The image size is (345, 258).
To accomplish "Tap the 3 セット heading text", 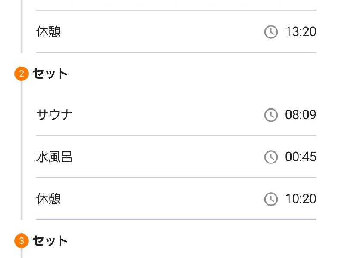I will (50, 241).
